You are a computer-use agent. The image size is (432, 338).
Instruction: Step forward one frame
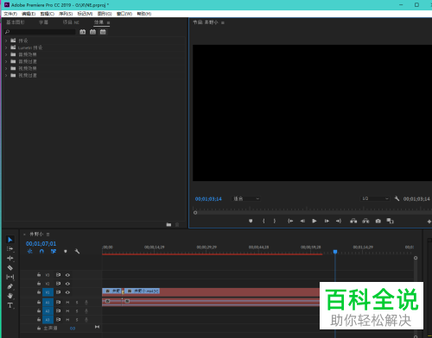327,221
